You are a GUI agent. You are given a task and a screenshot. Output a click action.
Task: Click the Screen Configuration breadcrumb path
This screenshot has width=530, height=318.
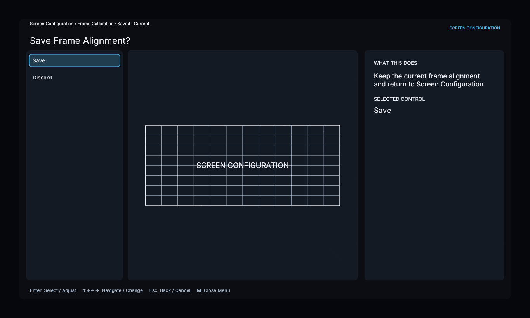coord(90,24)
